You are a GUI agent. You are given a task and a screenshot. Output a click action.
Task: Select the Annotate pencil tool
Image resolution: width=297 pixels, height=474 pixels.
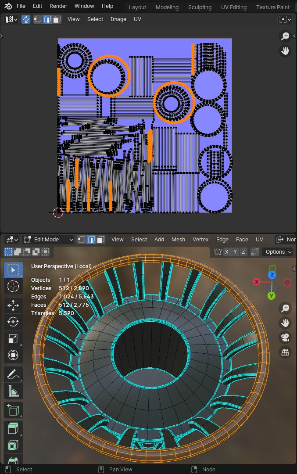click(x=13, y=374)
